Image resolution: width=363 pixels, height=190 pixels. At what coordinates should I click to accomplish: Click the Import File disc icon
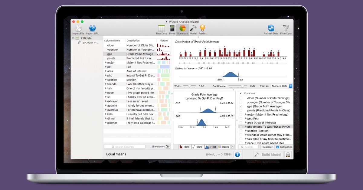pos(78,28)
